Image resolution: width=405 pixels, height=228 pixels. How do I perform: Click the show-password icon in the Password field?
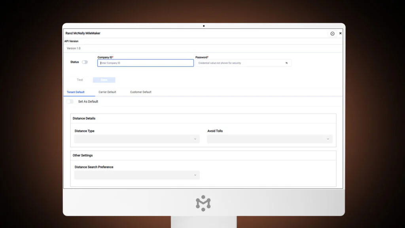tap(286, 63)
